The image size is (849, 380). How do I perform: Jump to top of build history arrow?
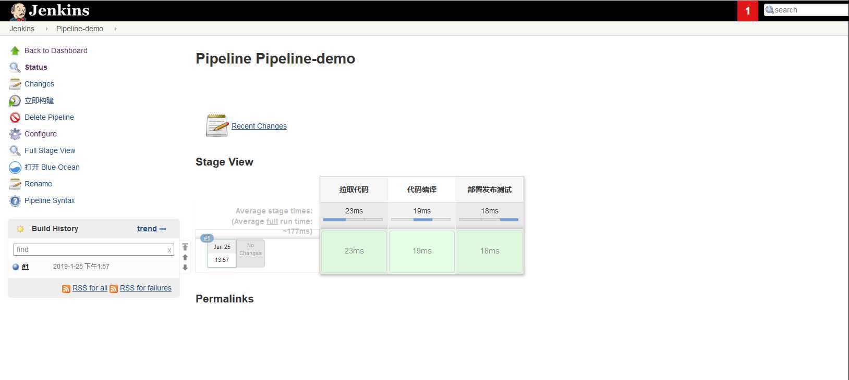[185, 247]
